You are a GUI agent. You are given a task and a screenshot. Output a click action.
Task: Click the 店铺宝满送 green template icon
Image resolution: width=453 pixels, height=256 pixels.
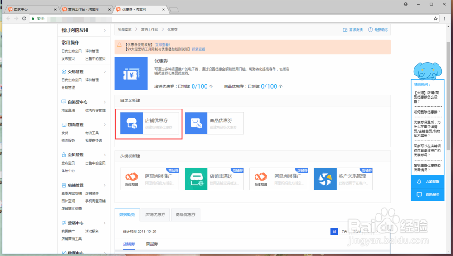coord(196,179)
